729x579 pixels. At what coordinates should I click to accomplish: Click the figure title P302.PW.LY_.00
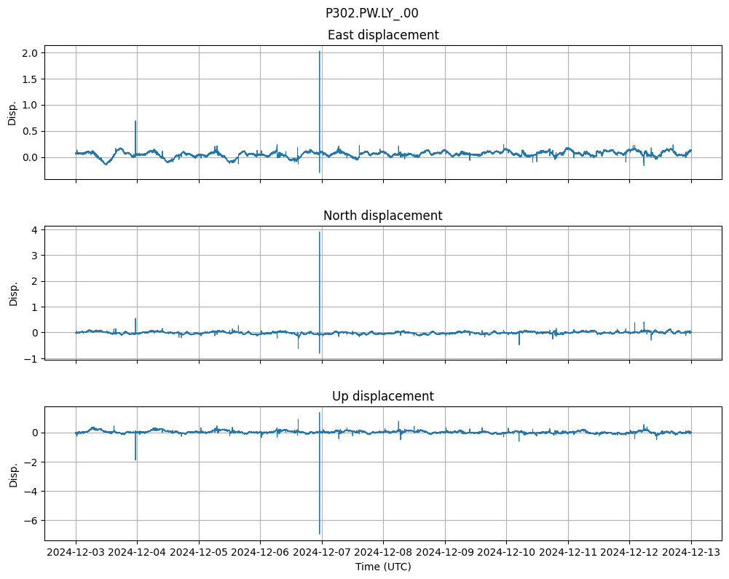click(371, 13)
